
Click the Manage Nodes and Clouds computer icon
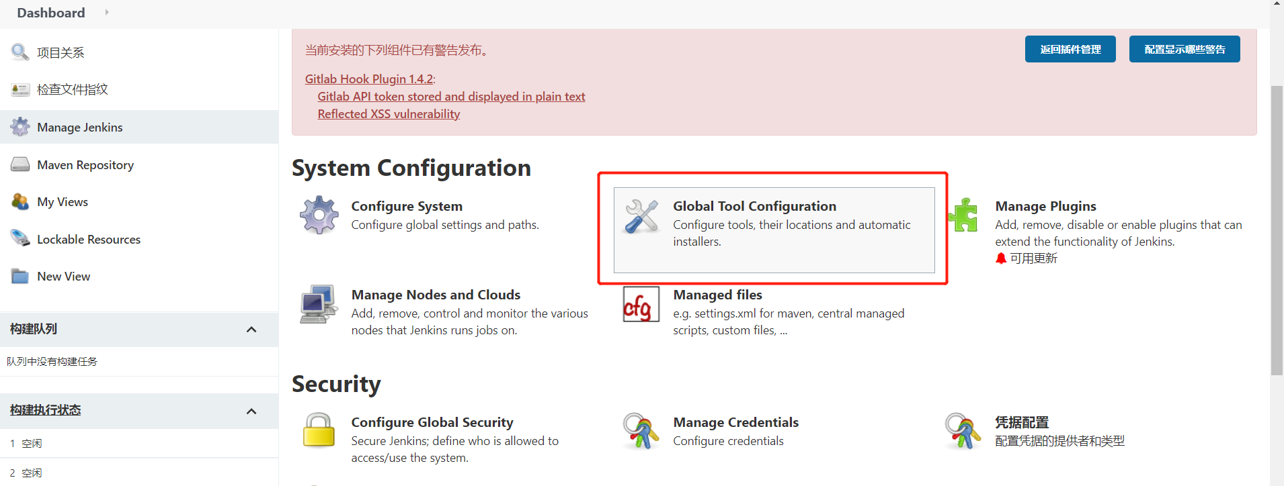click(x=319, y=304)
